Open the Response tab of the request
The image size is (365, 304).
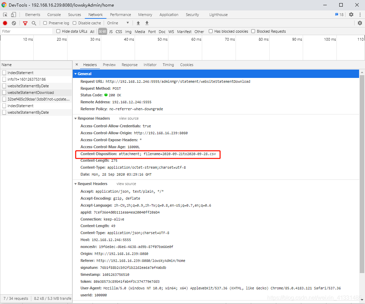[x=129, y=65]
